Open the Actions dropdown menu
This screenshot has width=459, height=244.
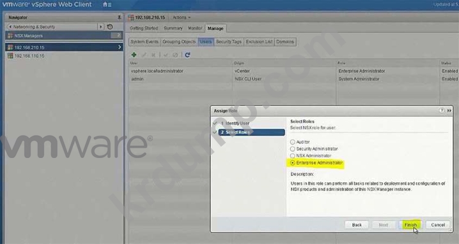[x=182, y=17]
